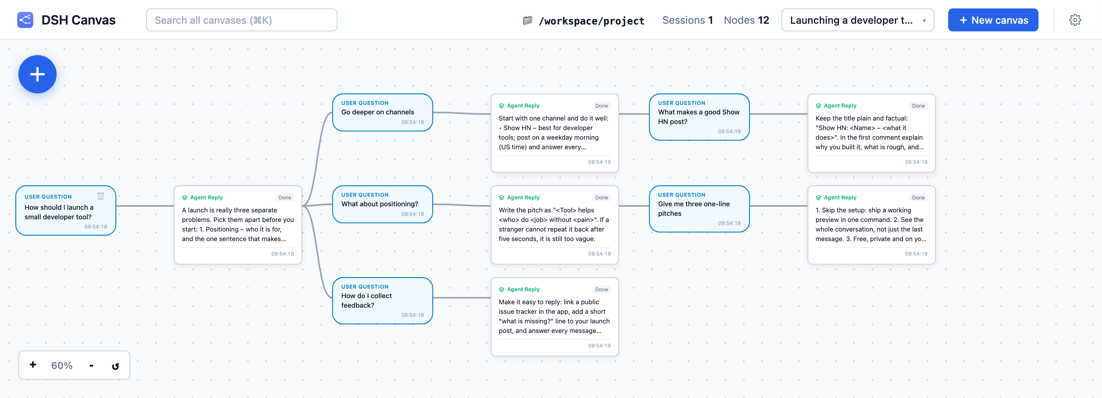
Task: Click the Done badge on the 'Write the pitch' reply
Action: click(x=601, y=197)
